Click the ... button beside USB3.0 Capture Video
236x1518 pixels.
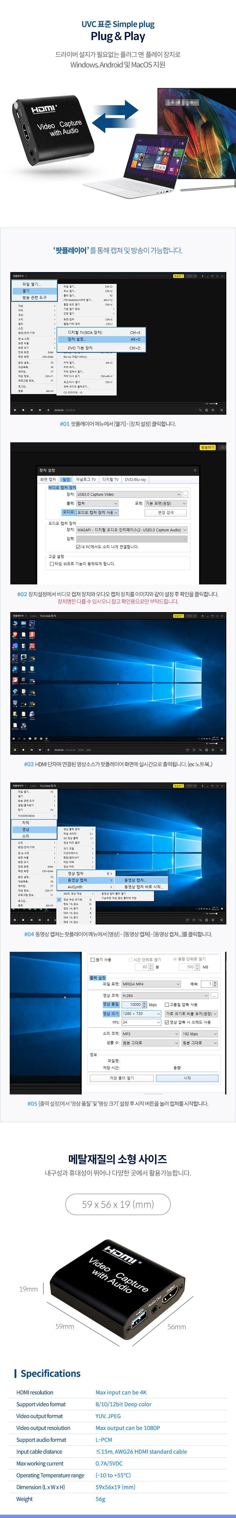(x=185, y=494)
